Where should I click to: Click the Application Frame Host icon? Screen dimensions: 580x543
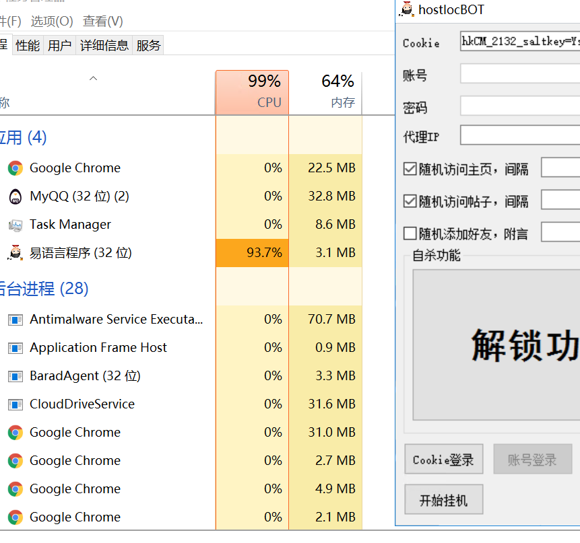(15, 348)
